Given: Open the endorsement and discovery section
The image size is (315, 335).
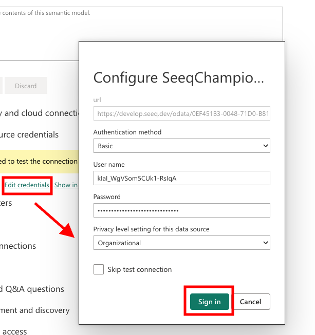Looking at the screenshot, I should (x=35, y=310).
